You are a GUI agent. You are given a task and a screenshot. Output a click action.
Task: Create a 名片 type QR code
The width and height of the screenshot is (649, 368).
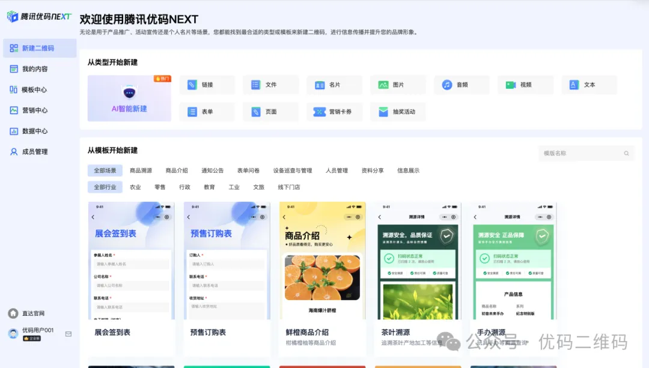pos(335,85)
